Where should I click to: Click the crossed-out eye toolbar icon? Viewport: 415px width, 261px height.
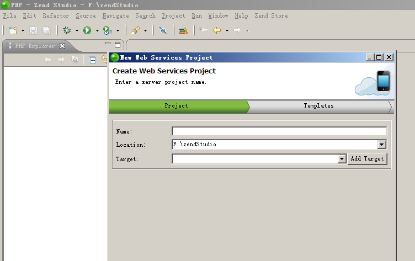click(x=163, y=30)
